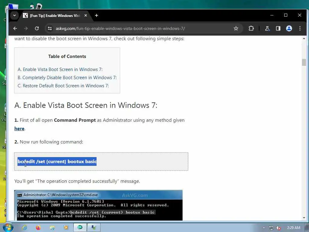Open Windows Media Player in taskbar
Image resolution: width=309 pixels, height=232 pixels.
(66, 228)
